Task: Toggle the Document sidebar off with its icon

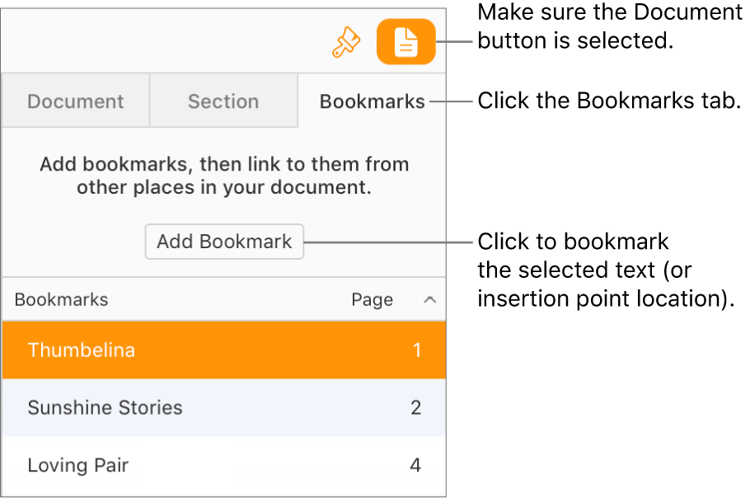Action: point(405,41)
